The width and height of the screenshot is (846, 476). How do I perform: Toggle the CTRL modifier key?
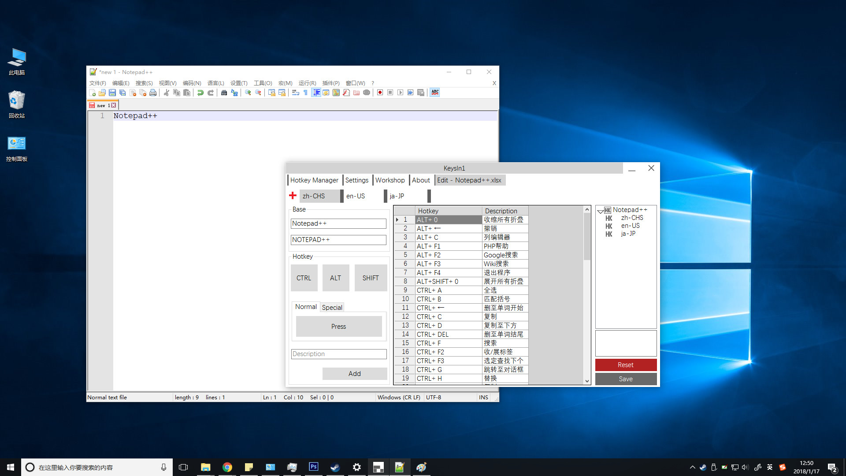[304, 278]
